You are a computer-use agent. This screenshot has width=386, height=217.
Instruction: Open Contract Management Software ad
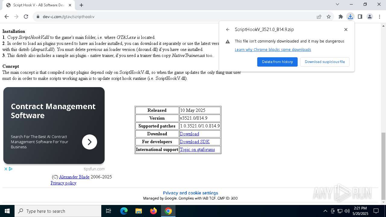[53, 111]
